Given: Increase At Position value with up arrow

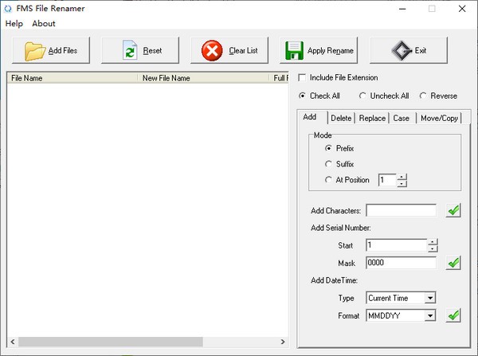Looking at the screenshot, I should (x=402, y=177).
